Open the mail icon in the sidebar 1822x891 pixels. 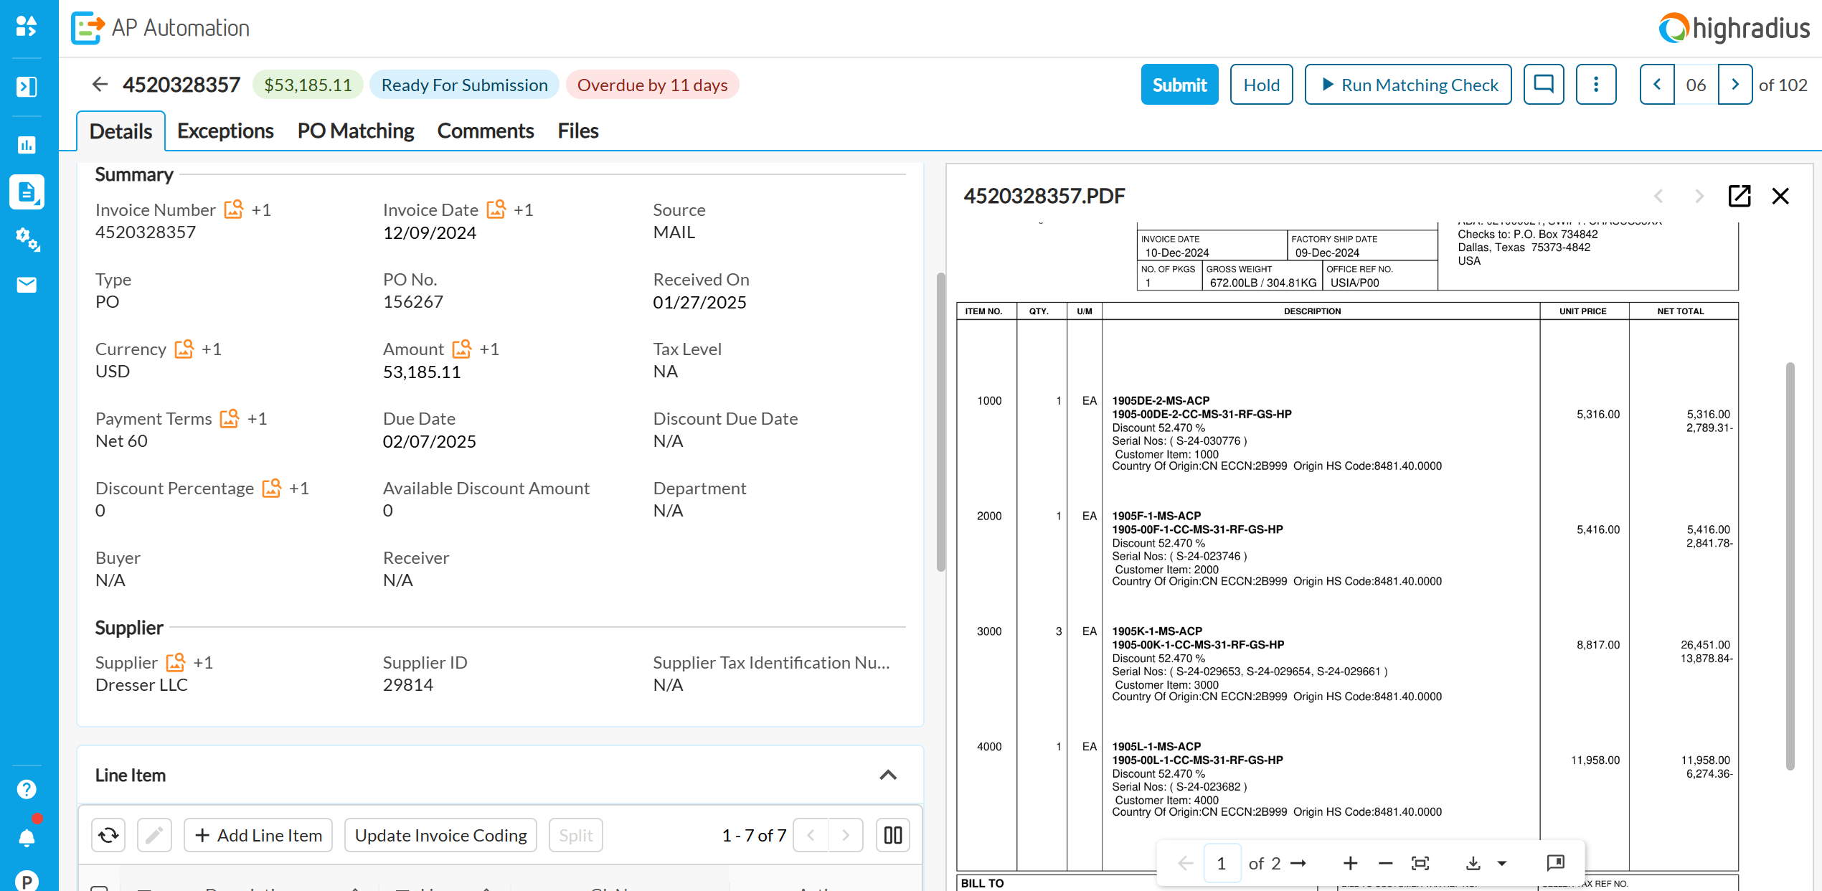[27, 285]
